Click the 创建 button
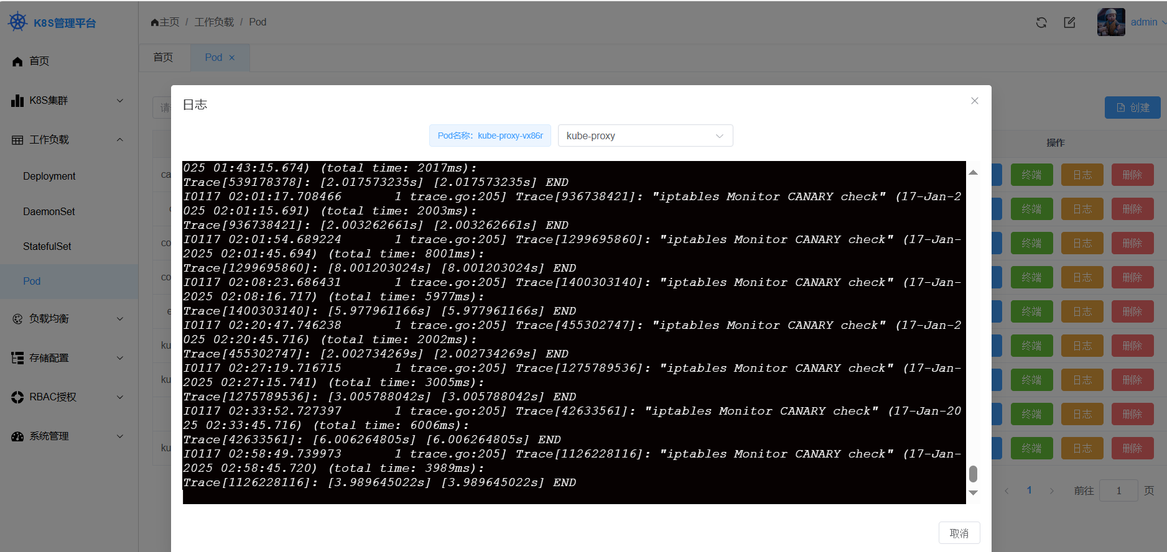This screenshot has height=552, width=1167. coord(1132,108)
